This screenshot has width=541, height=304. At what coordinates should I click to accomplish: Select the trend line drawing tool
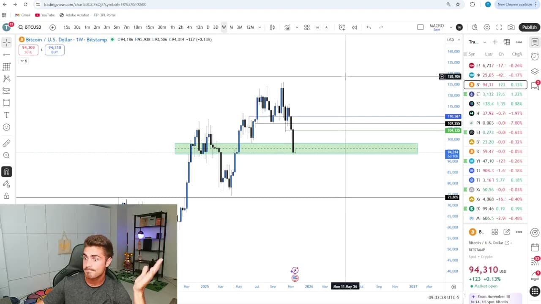6,54
